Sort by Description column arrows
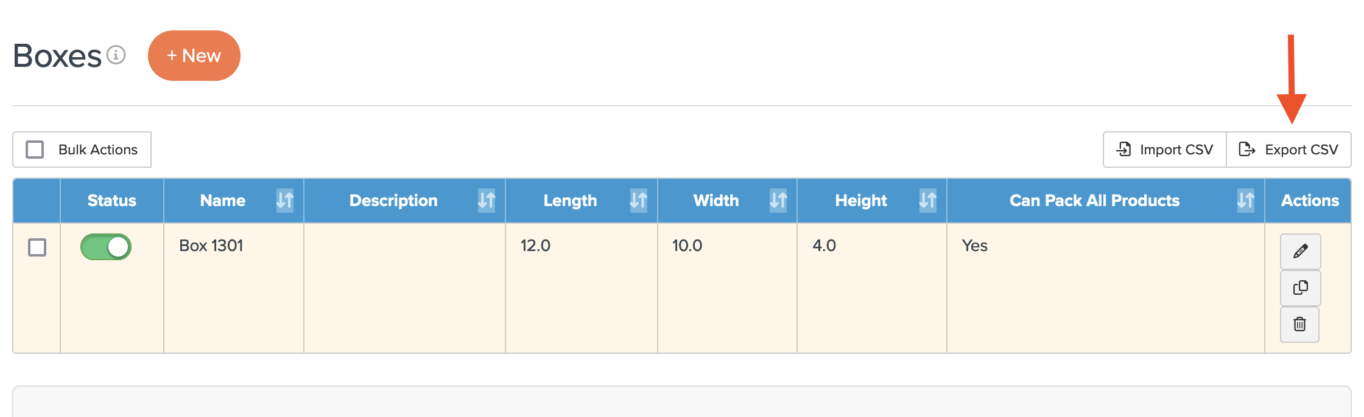Screen dimensions: 1364x417 click(x=486, y=200)
